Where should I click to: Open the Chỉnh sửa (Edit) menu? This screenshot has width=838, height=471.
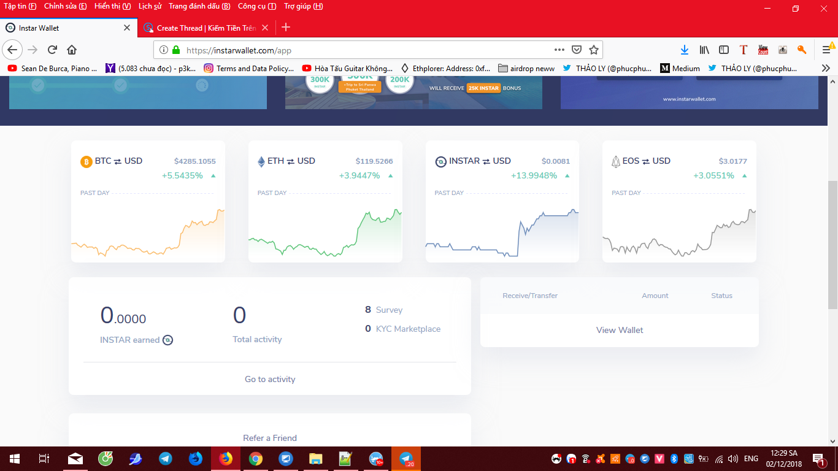(66, 6)
